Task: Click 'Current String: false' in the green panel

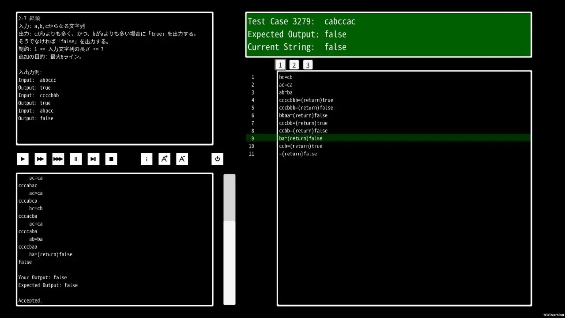Action: pyautogui.click(x=297, y=47)
